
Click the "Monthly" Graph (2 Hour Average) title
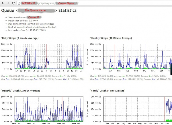[x=21, y=91]
